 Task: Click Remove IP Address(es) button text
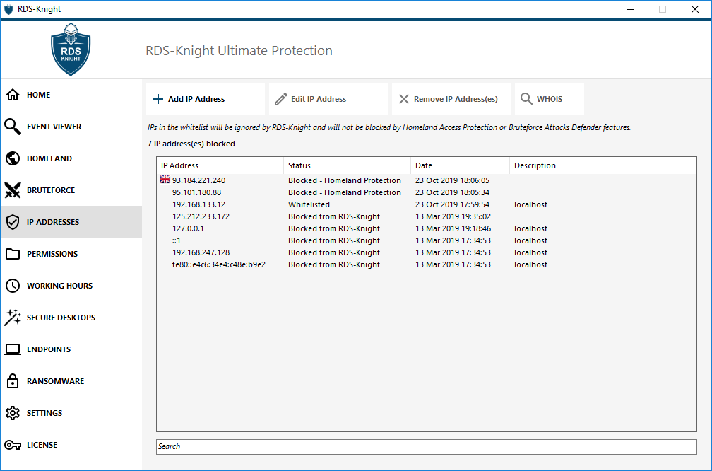[x=456, y=99]
